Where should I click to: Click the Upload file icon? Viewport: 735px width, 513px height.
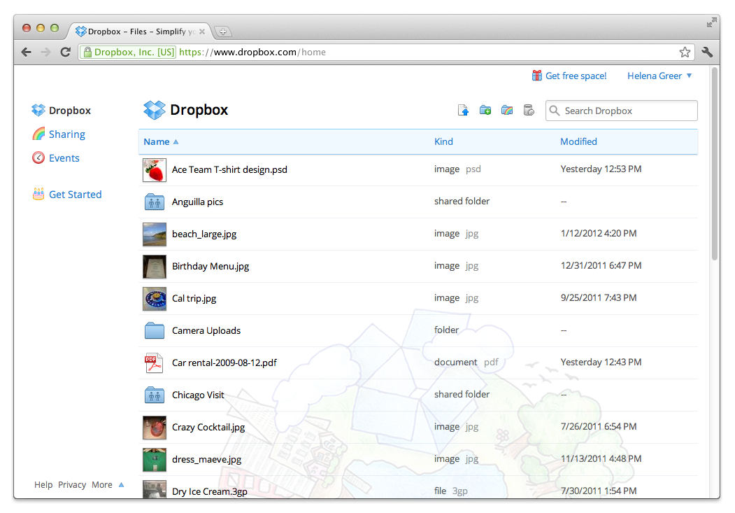click(x=463, y=111)
